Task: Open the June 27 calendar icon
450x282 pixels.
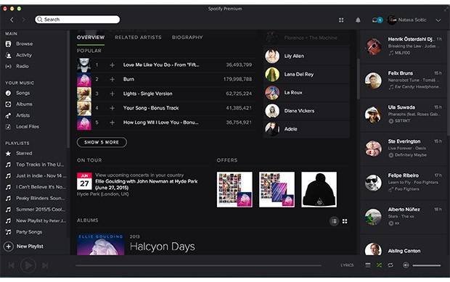Action: [x=84, y=181]
